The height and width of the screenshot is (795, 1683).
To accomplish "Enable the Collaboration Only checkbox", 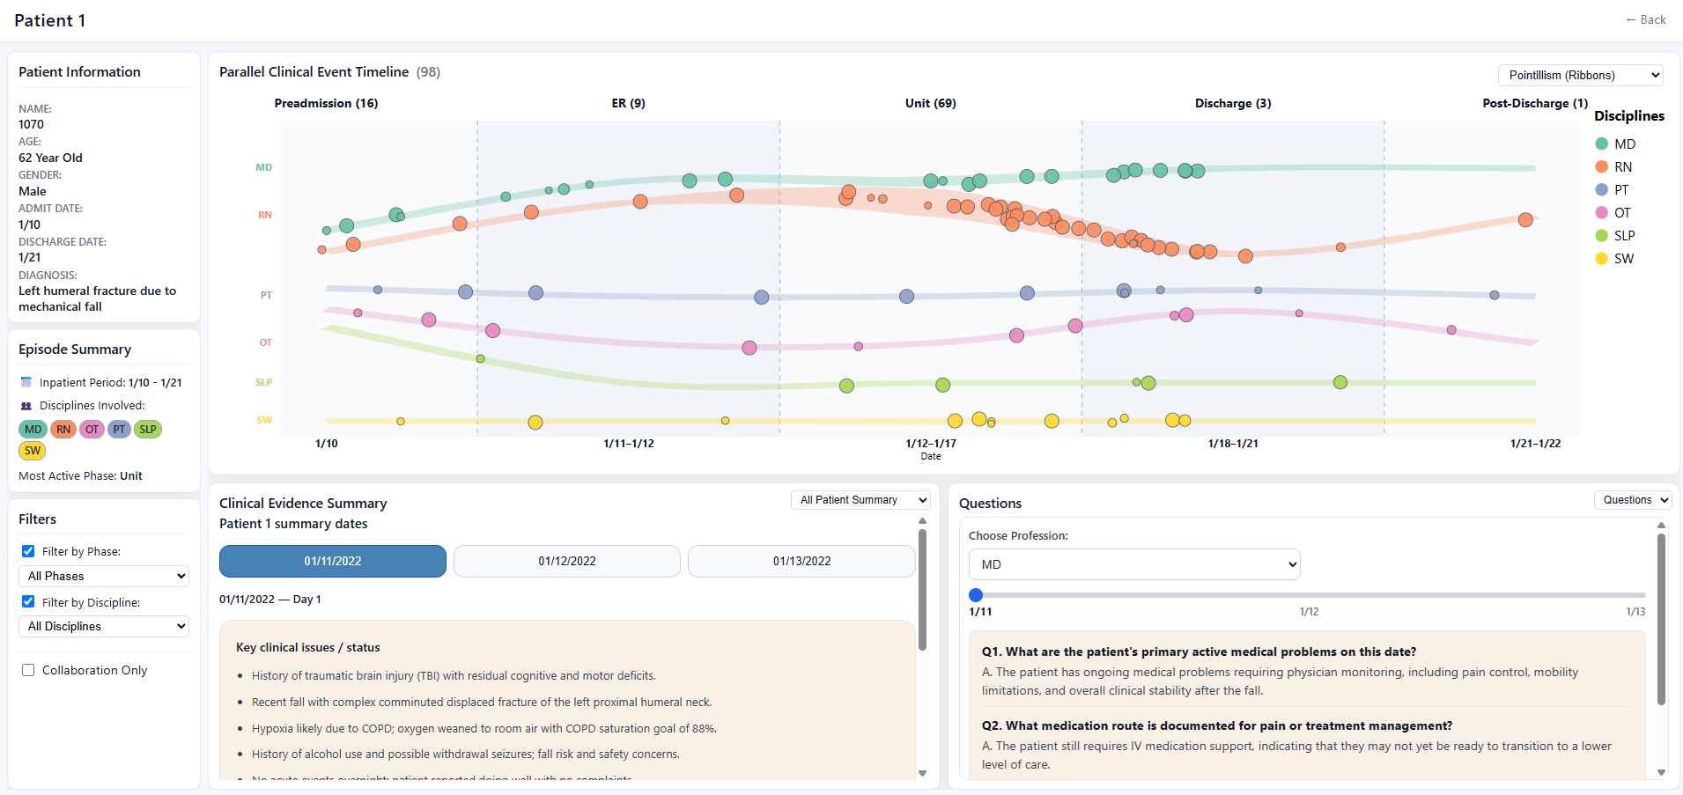I will pos(28,670).
